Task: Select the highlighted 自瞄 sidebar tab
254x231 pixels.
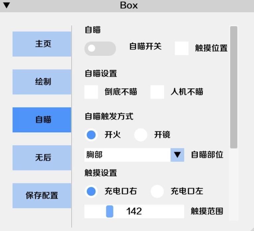Action: click(x=42, y=120)
